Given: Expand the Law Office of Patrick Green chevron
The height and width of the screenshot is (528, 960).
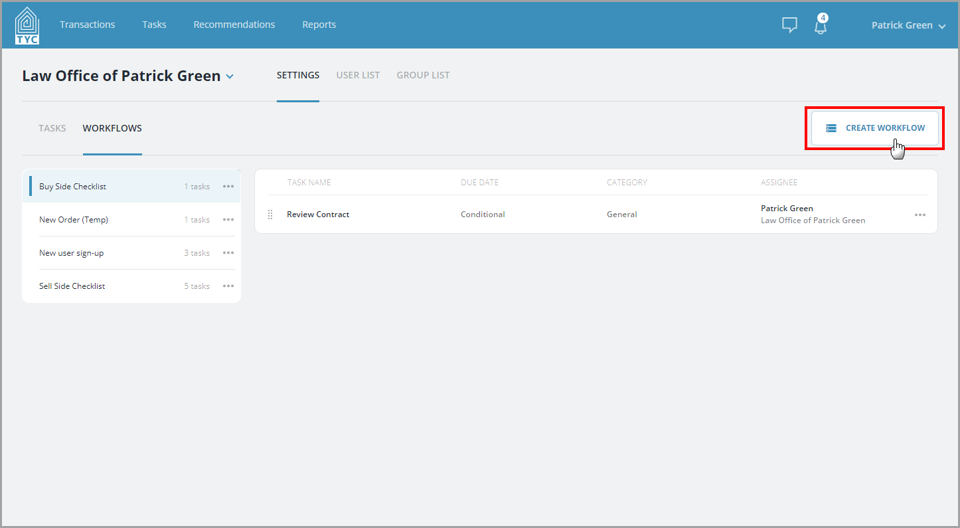Looking at the screenshot, I should (230, 76).
